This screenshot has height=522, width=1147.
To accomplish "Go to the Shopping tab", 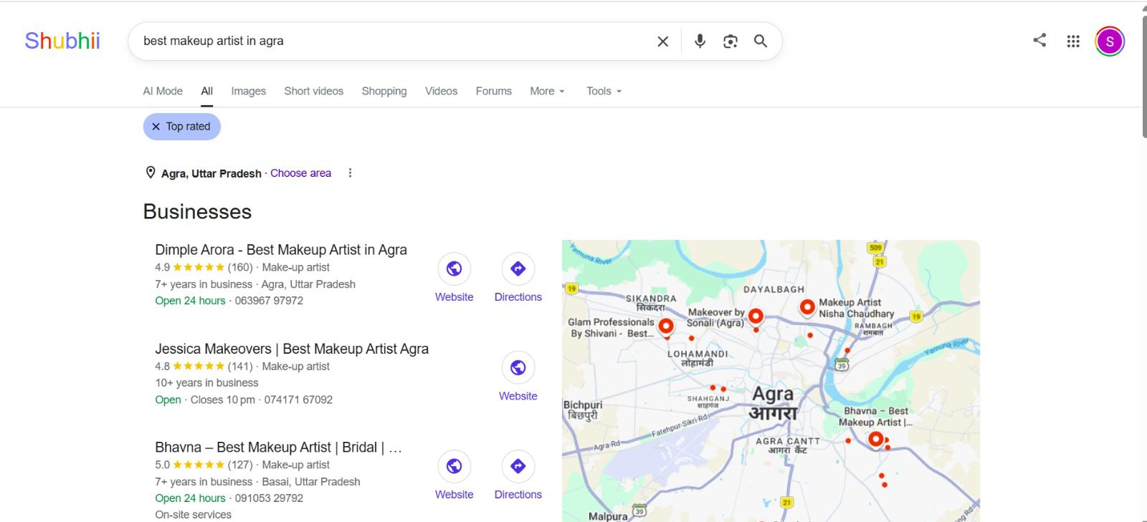I will pyautogui.click(x=384, y=91).
